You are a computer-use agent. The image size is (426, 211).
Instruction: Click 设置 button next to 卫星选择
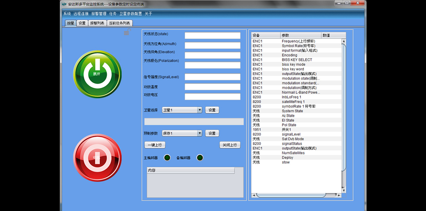[x=212, y=110]
